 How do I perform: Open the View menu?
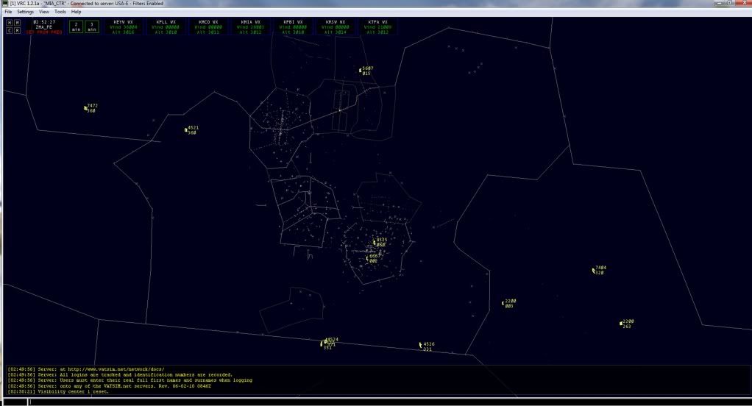(44, 12)
